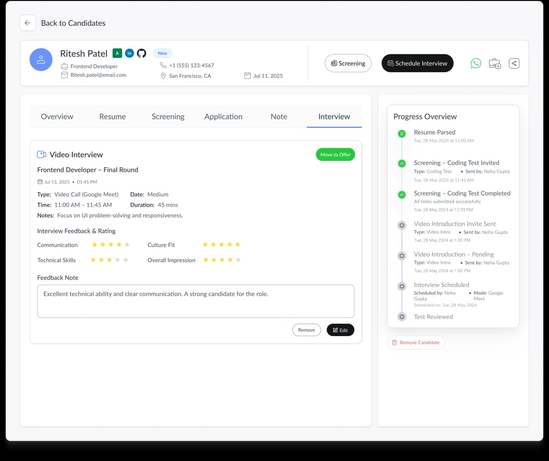
Task: Click the candidate avatar icon
Action: (x=41, y=59)
